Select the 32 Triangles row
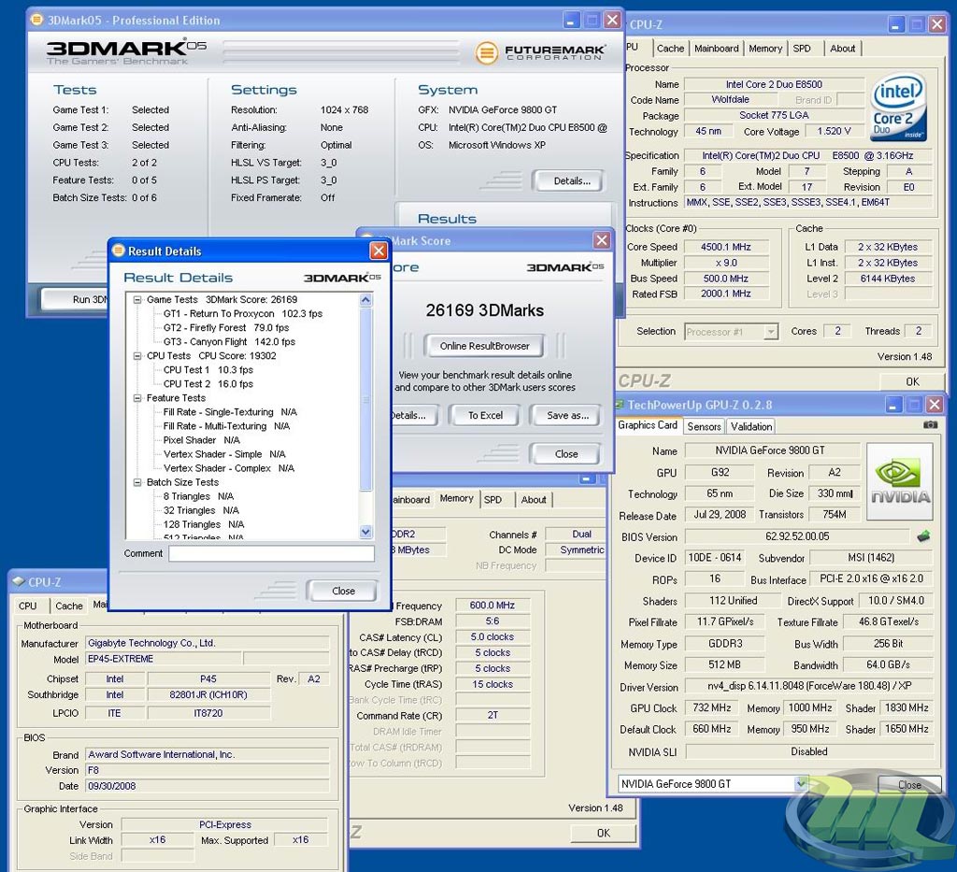 [x=201, y=510]
